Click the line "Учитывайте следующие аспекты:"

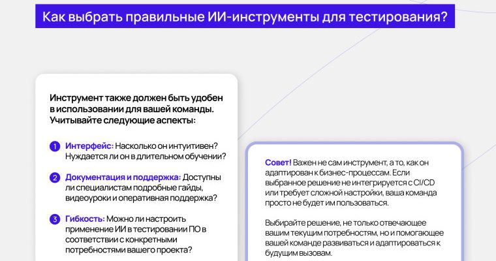[122, 120]
